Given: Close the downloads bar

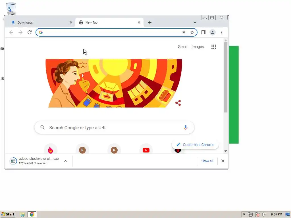Looking at the screenshot, I should point(223,161).
